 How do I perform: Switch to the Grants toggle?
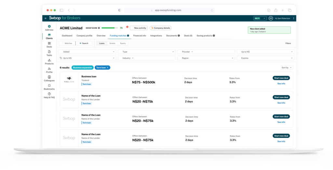pyautogui.click(x=112, y=43)
